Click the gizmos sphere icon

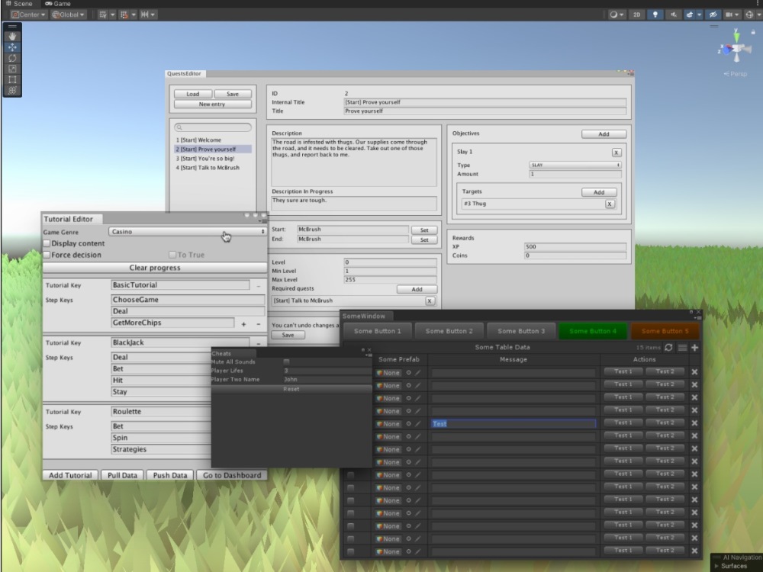pyautogui.click(x=749, y=14)
